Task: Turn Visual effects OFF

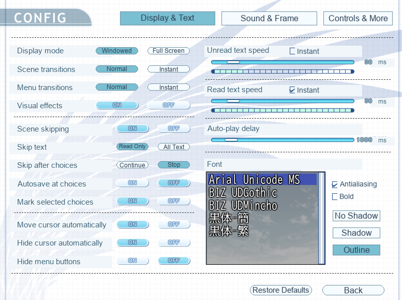Action: coord(168,105)
